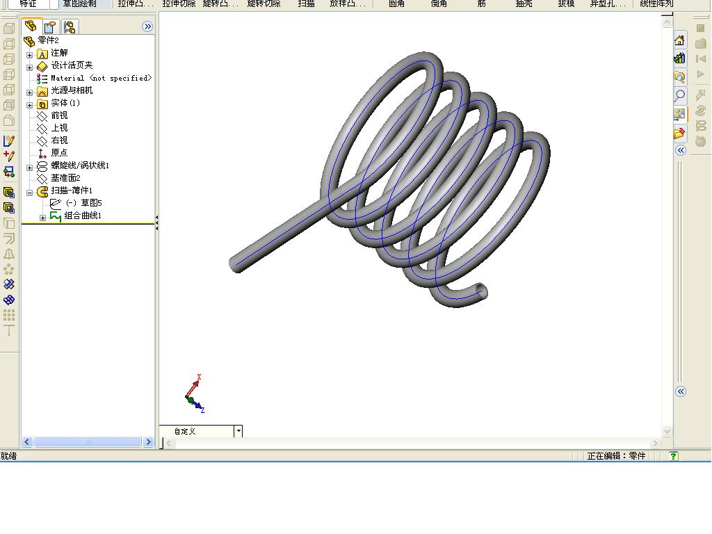The width and height of the screenshot is (712, 534).
Task: Click the greyed play arrow on far right
Action: tap(701, 74)
